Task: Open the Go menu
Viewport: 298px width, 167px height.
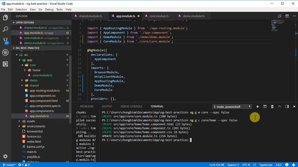Action: (x=41, y=9)
